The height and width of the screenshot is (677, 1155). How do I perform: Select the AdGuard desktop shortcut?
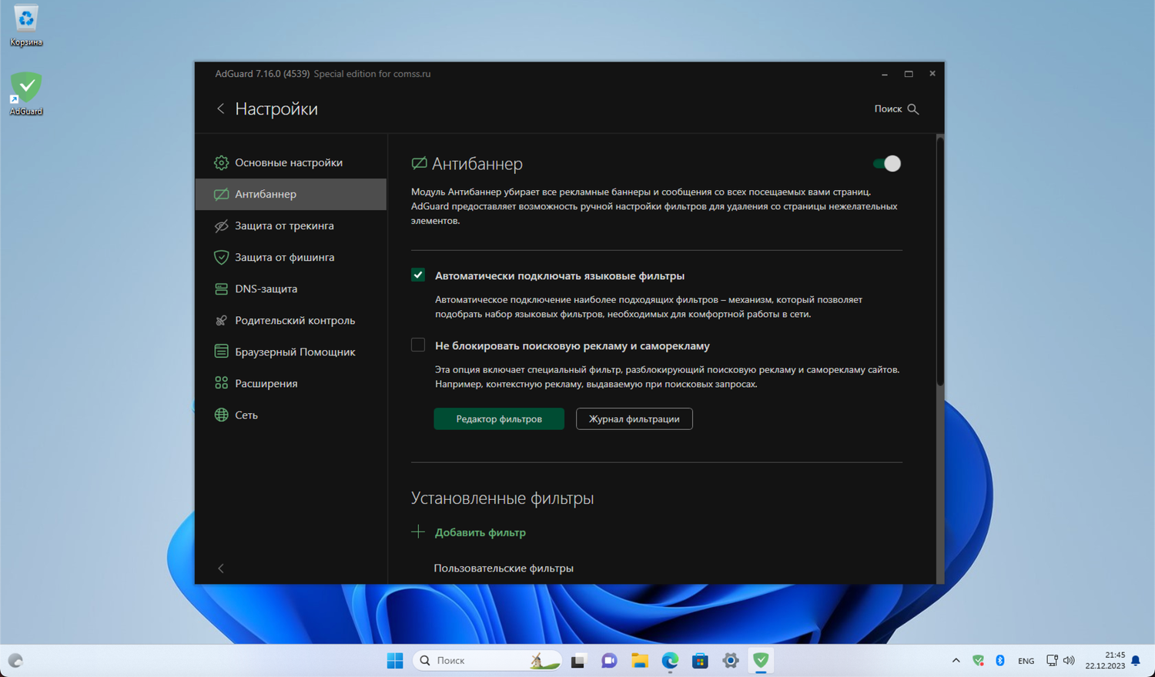point(26,94)
